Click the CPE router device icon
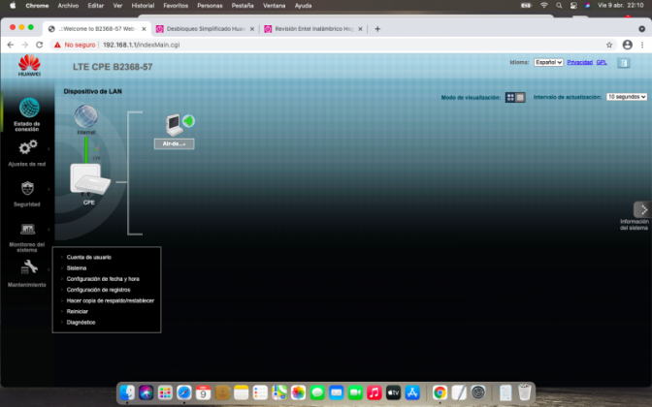 90,179
